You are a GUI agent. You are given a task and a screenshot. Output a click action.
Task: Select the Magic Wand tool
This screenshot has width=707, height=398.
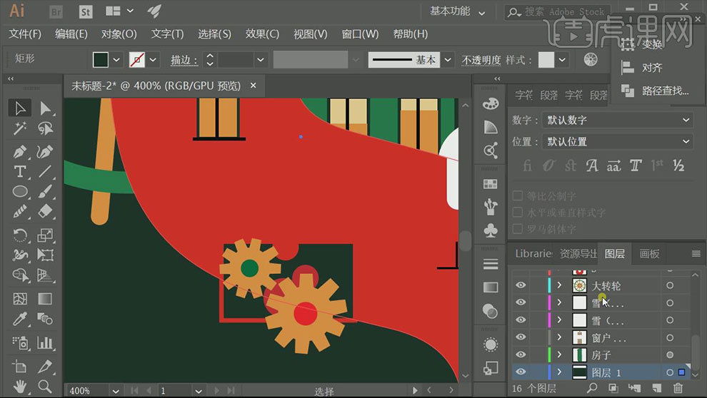[20, 129]
